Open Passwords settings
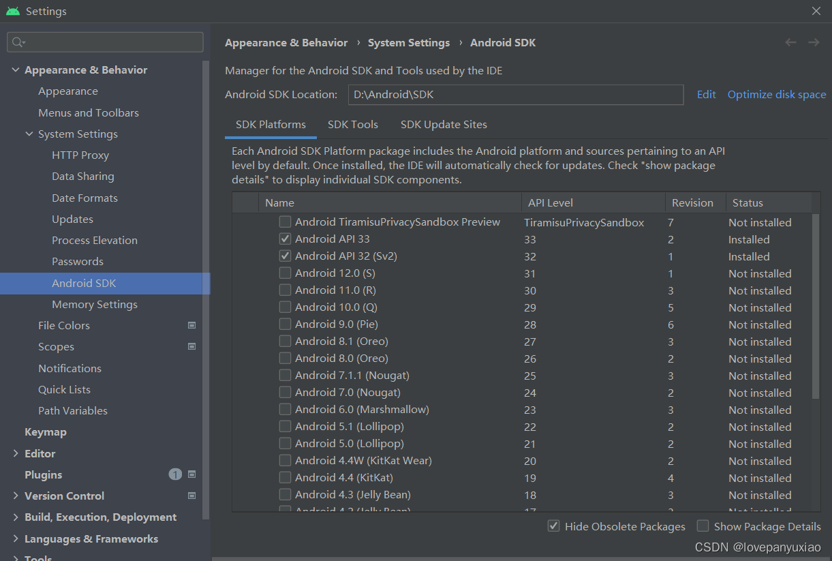This screenshot has width=832, height=561. 78,262
